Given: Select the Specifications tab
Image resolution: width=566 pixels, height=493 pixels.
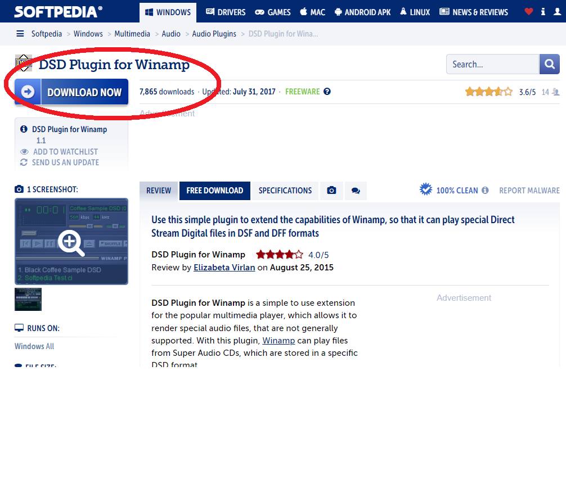Looking at the screenshot, I should pos(285,191).
